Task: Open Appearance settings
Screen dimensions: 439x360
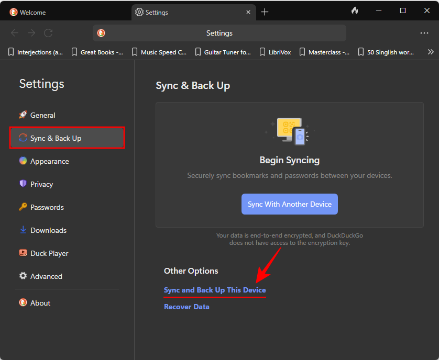Action: (67, 161)
